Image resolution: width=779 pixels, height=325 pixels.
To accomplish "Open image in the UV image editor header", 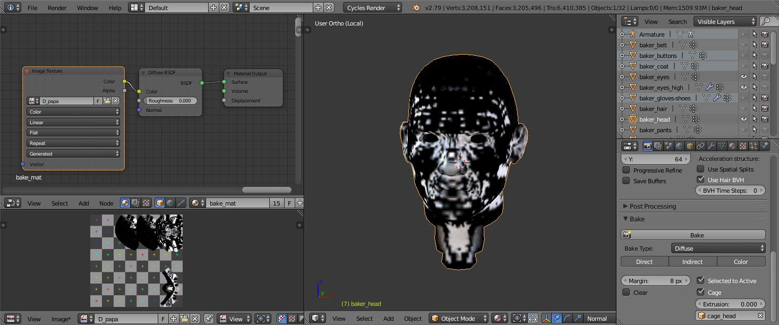I will [184, 319].
